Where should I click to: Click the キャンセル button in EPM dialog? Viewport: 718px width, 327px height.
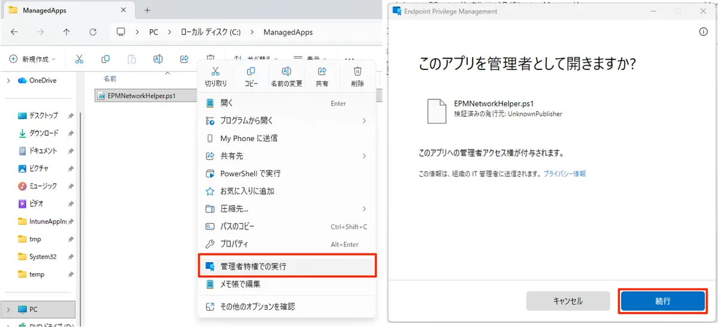(568, 301)
